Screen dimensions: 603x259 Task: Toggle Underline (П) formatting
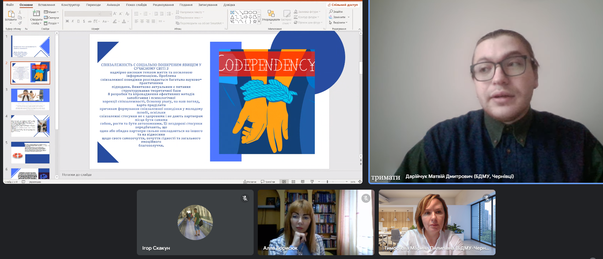coord(78,21)
